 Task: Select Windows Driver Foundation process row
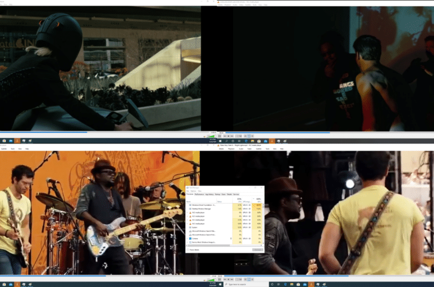[x=224, y=205]
